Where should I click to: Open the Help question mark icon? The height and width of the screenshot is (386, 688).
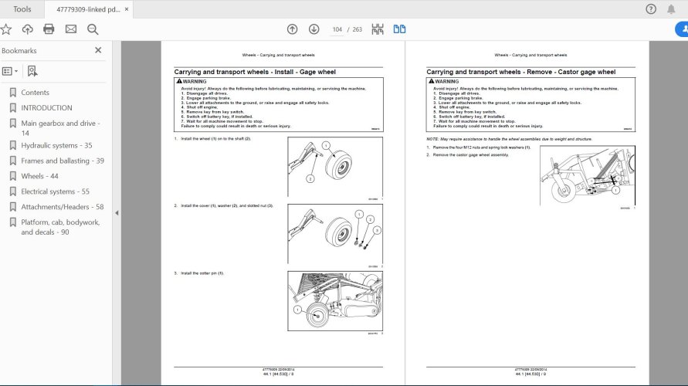650,9
